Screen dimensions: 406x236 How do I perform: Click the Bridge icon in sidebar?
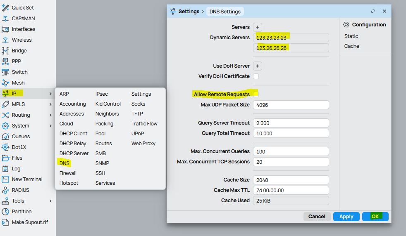coord(5,51)
